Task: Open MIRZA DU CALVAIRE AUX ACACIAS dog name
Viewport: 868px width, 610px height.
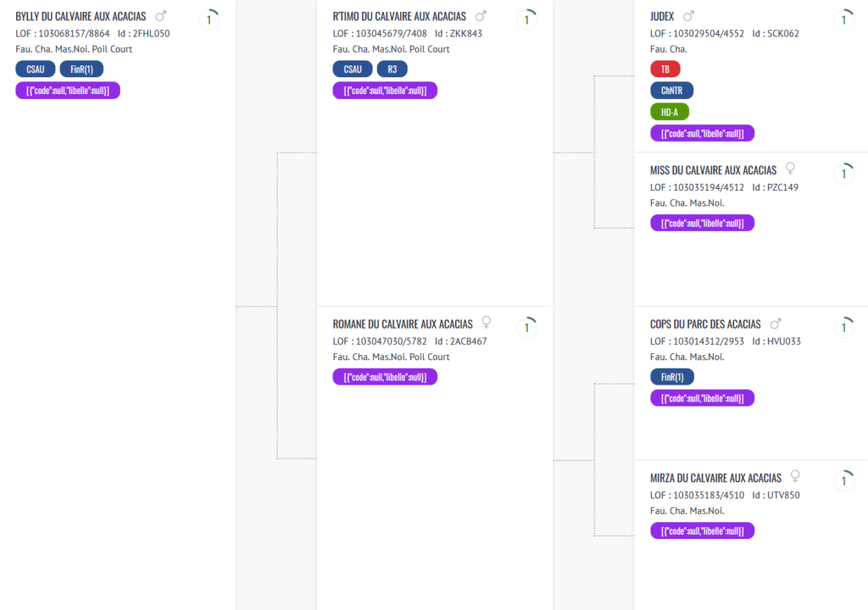Action: (715, 479)
